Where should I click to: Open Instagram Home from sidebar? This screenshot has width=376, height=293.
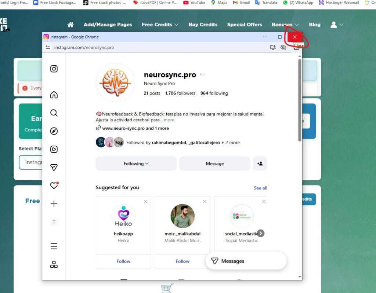(x=54, y=95)
